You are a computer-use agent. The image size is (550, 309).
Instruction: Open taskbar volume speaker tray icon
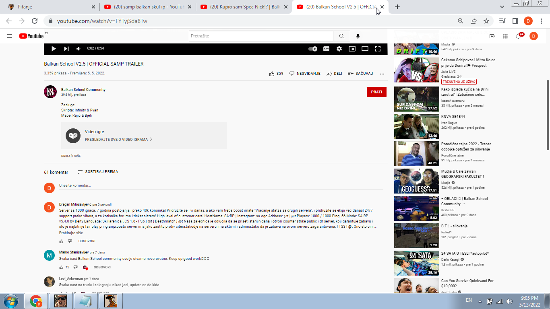coord(509,301)
